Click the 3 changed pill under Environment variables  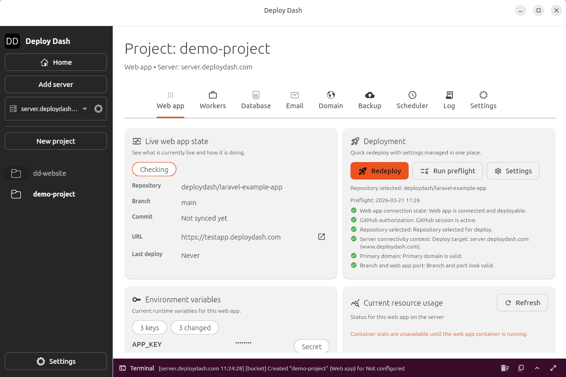tap(195, 327)
